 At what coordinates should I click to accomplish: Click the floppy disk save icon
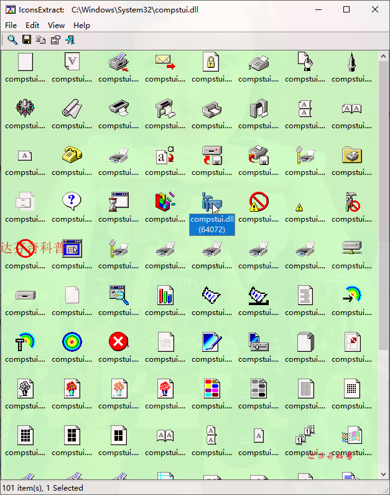point(27,39)
